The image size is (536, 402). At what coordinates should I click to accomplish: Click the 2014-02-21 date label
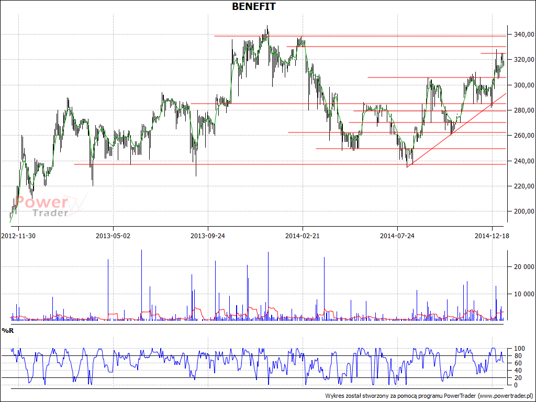[x=303, y=236]
